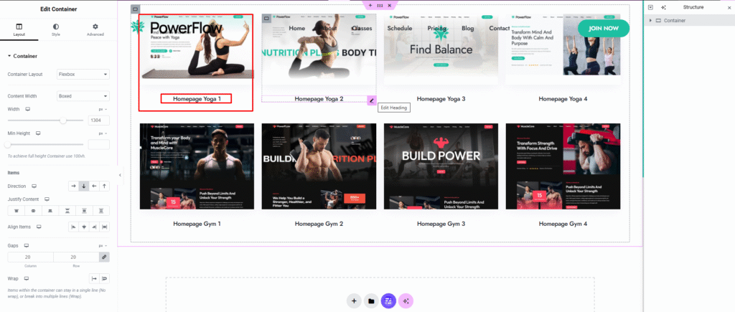Image resolution: width=735 pixels, height=312 pixels.
Task: Click the pink AI sparkle button
Action: point(406,301)
